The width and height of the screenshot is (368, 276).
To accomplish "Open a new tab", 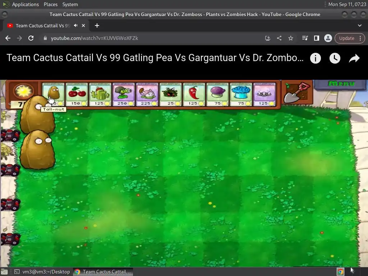I will pos(97,26).
